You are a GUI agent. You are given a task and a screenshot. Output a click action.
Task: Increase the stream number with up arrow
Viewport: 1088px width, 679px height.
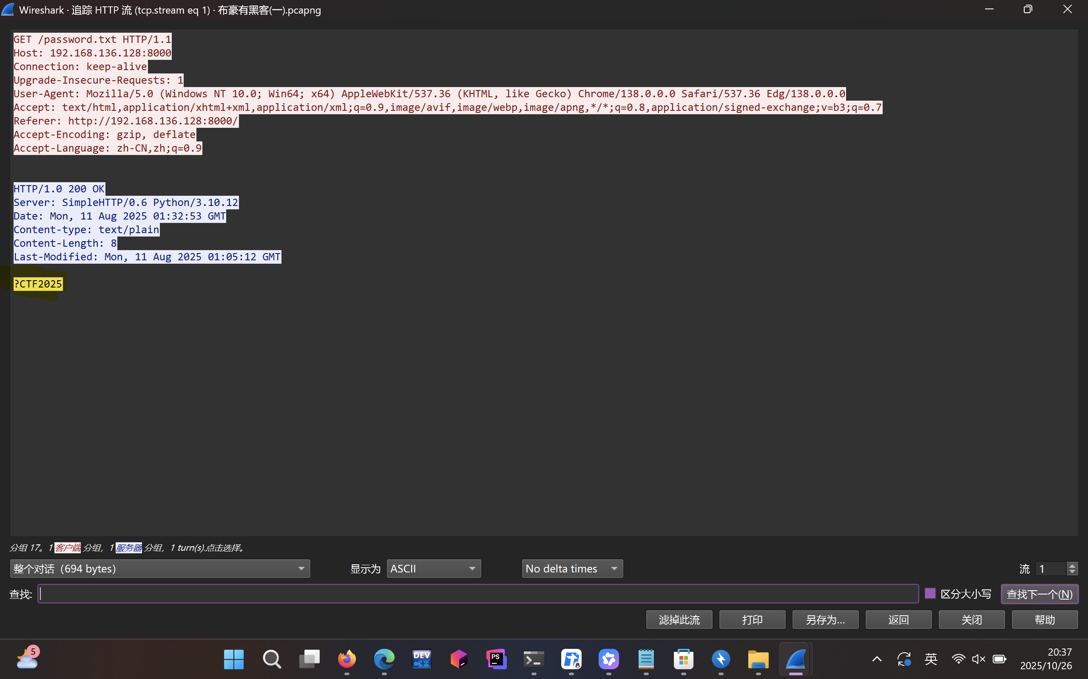tap(1072, 565)
